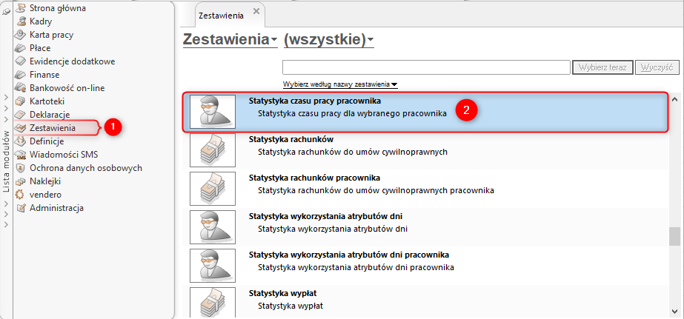Image resolution: width=684 pixels, height=319 pixels.
Task: Click thumbnail of Statystyka czasu pracy pracownika
Action: click(213, 112)
